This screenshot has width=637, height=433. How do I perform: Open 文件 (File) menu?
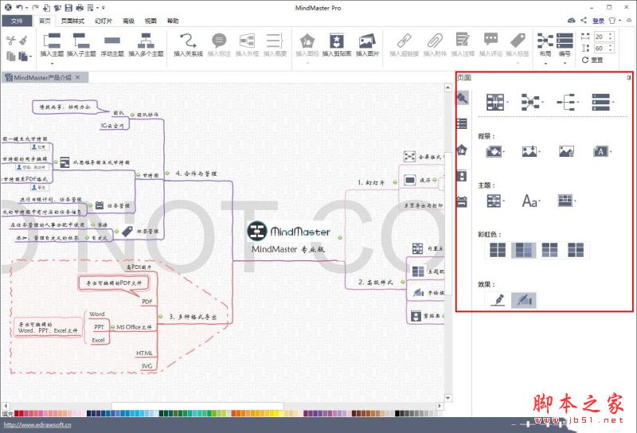click(17, 21)
